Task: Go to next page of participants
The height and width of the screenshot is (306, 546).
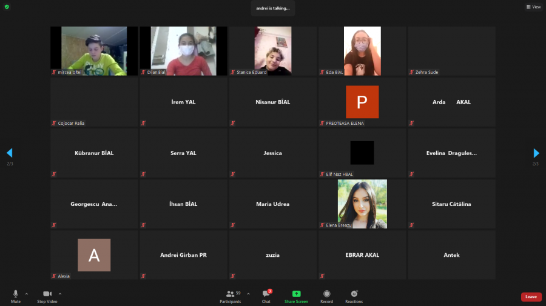Action: 536,153
